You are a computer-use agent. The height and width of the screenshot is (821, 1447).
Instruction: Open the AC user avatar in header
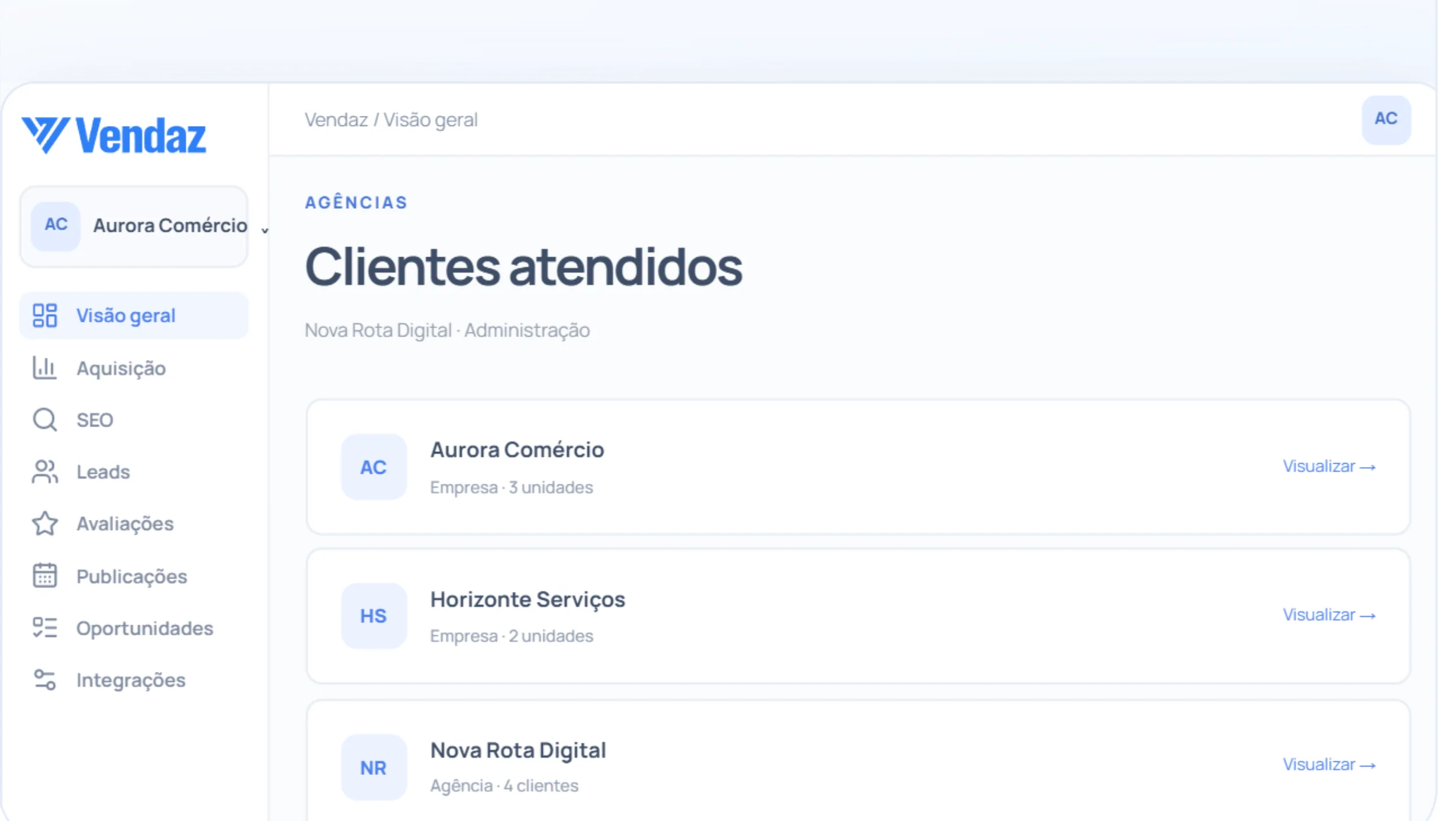[1386, 119]
